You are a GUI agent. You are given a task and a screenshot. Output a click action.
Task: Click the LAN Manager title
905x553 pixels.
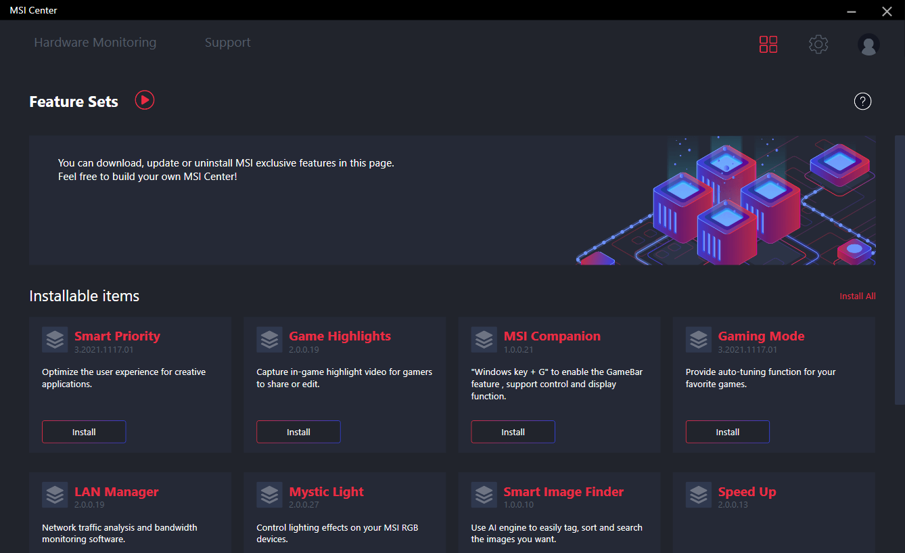pyautogui.click(x=116, y=492)
